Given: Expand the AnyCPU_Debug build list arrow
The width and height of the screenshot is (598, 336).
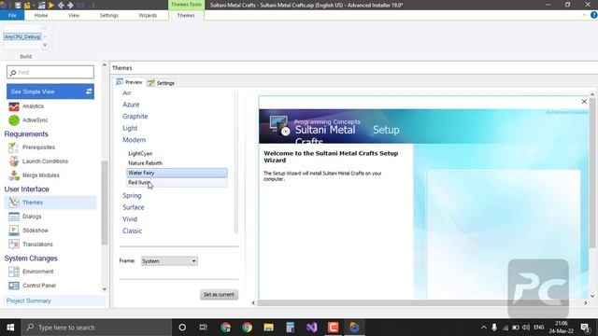Looking at the screenshot, I should click(45, 46).
